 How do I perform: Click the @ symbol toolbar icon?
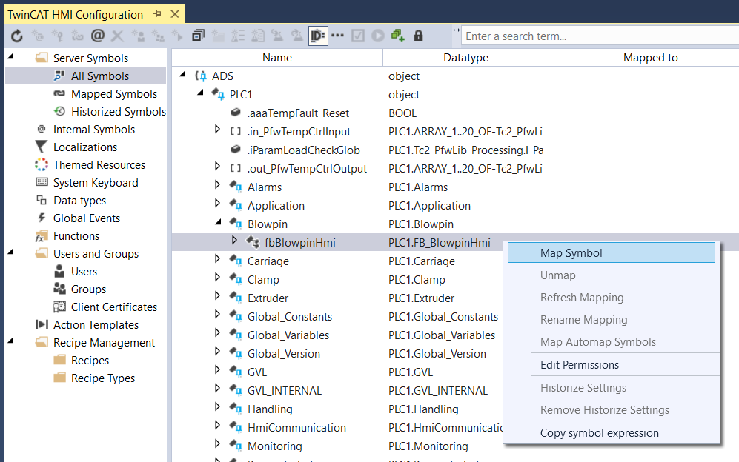[x=98, y=36]
